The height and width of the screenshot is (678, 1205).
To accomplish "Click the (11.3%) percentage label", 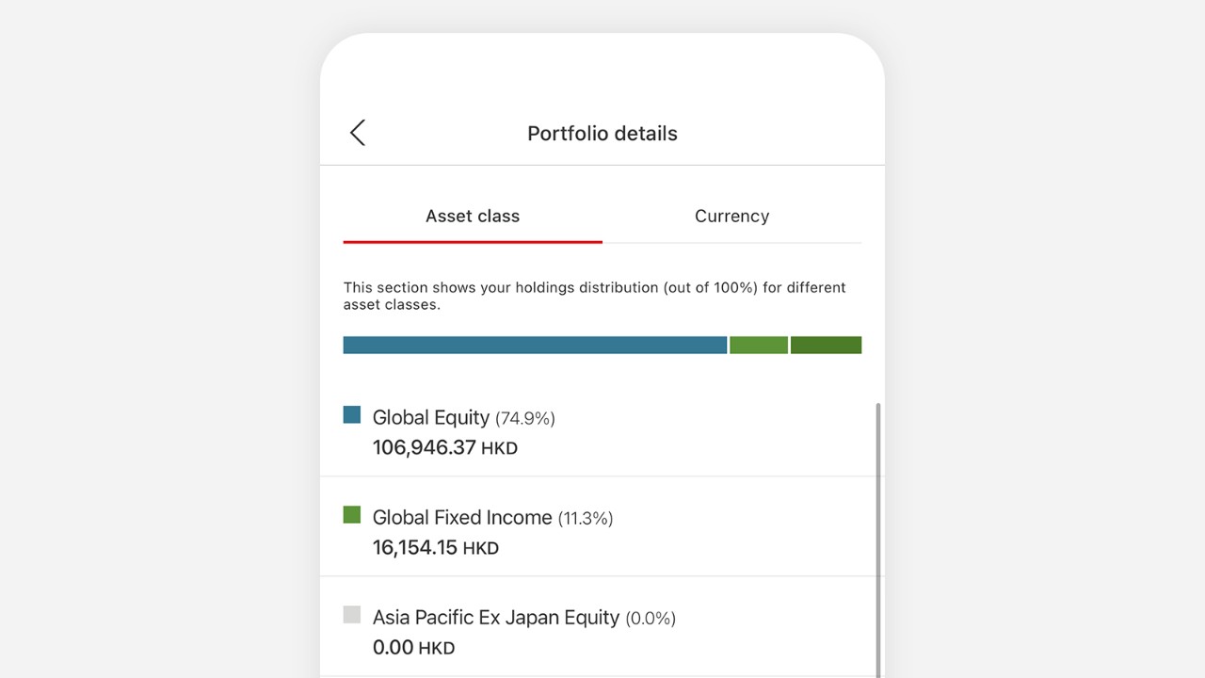I will point(585,518).
